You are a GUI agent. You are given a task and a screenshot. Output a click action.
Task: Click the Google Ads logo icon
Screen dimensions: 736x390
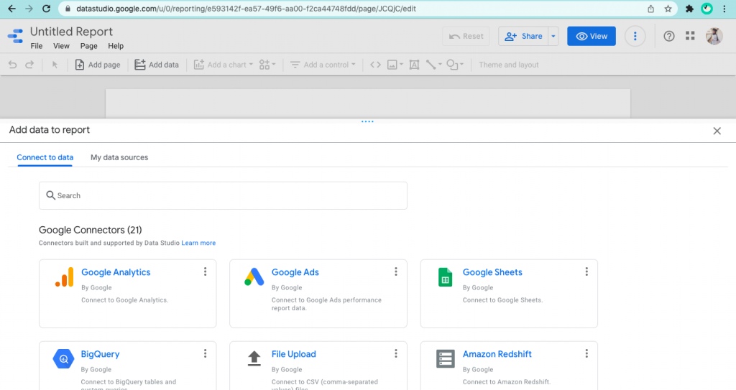tap(254, 277)
